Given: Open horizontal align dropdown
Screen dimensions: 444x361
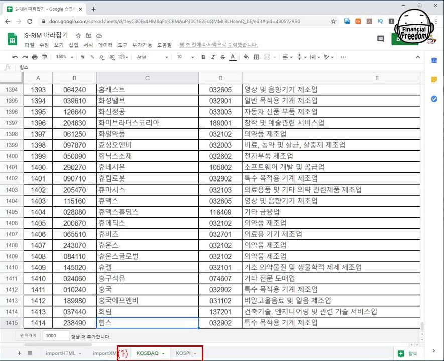Looking at the screenshot, I should [287, 57].
